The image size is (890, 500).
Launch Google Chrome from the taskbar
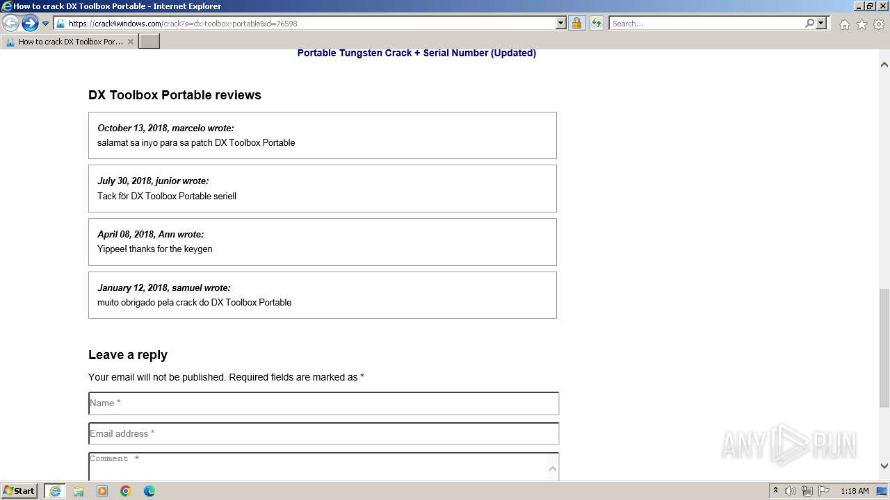click(126, 491)
